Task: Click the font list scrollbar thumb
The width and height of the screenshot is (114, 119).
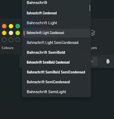Action: [90, 8]
